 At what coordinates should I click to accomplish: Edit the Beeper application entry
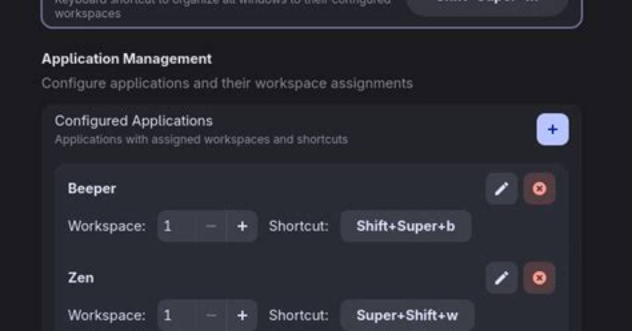click(x=501, y=189)
